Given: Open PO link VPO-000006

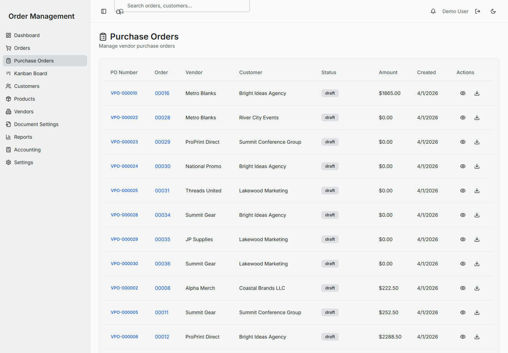Looking at the screenshot, I should point(124,337).
